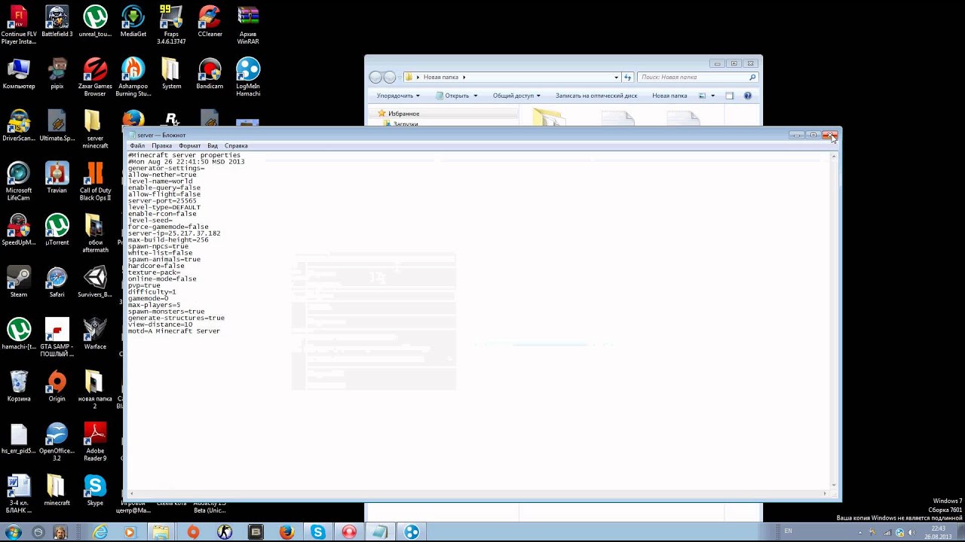Expand the Explorer address bar history dropdown

click(x=616, y=77)
